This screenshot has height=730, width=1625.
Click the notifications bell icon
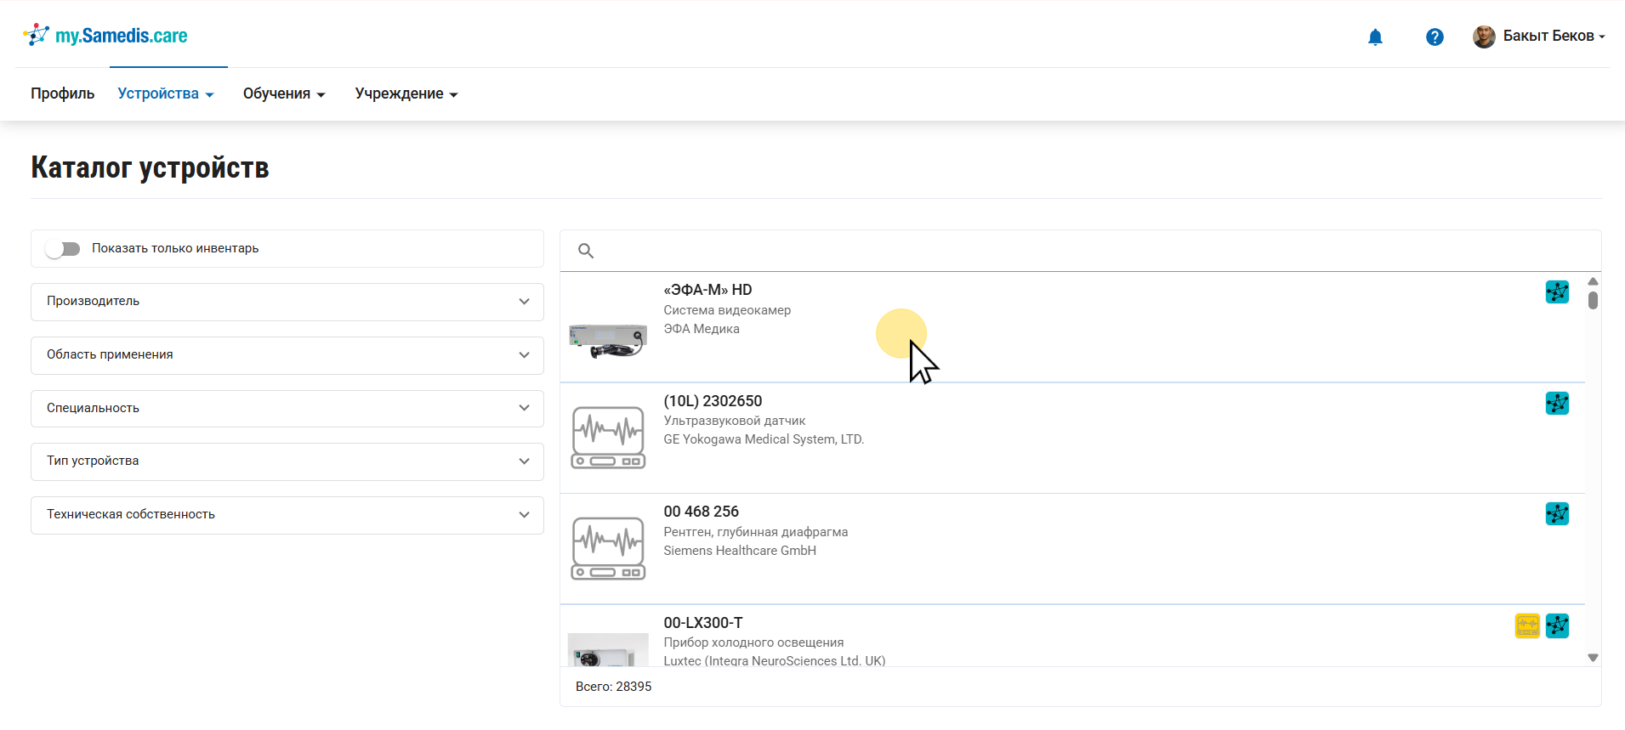[1375, 37]
